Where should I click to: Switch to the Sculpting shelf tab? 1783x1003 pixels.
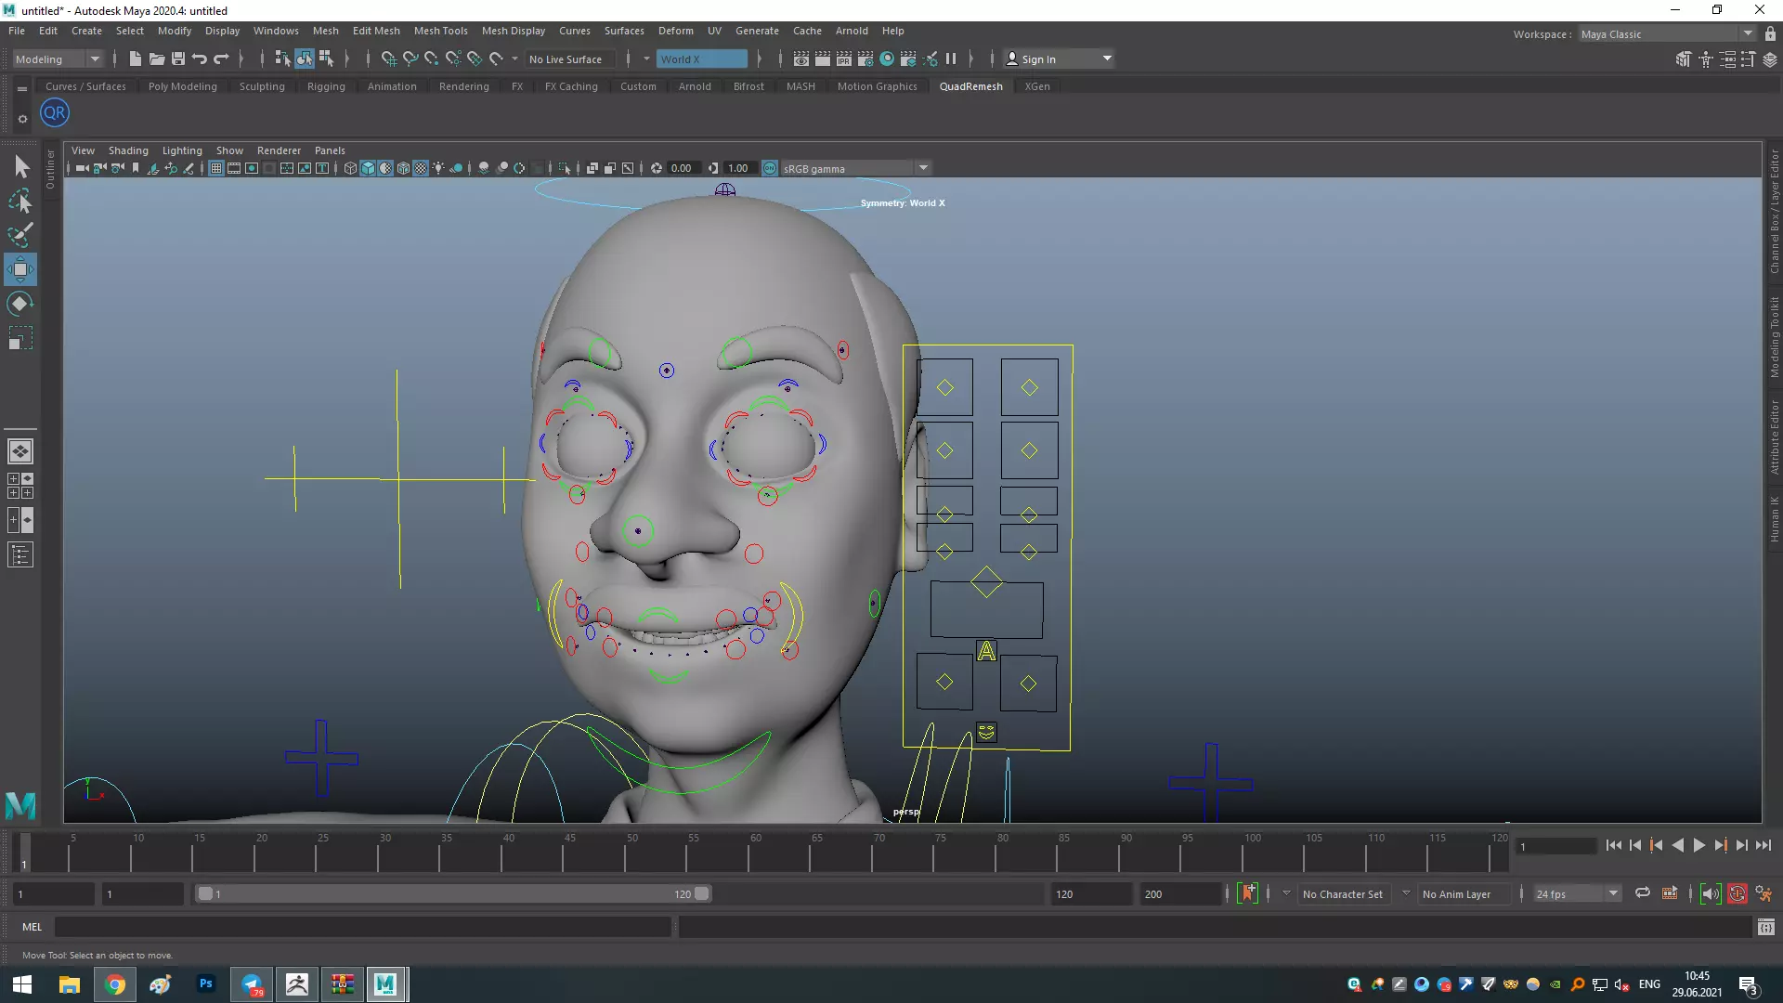(x=262, y=86)
